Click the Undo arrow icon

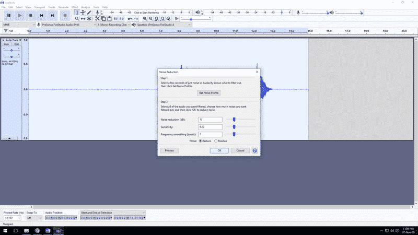130,19
